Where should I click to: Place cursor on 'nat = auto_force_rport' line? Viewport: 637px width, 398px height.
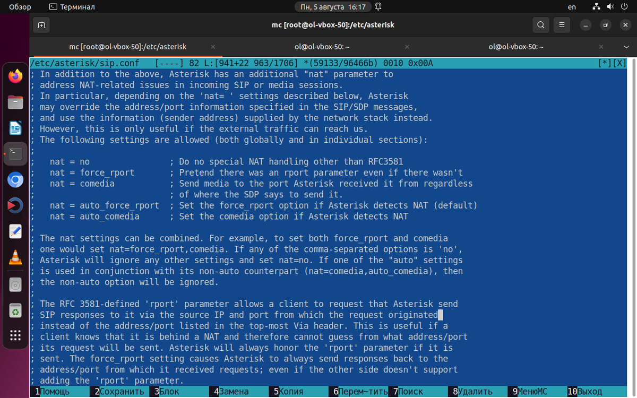click(x=105, y=205)
